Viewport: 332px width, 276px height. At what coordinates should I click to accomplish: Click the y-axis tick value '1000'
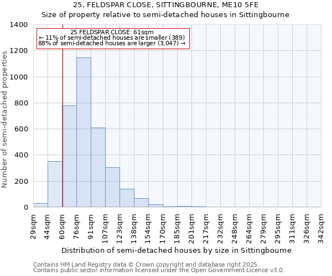point(19,77)
